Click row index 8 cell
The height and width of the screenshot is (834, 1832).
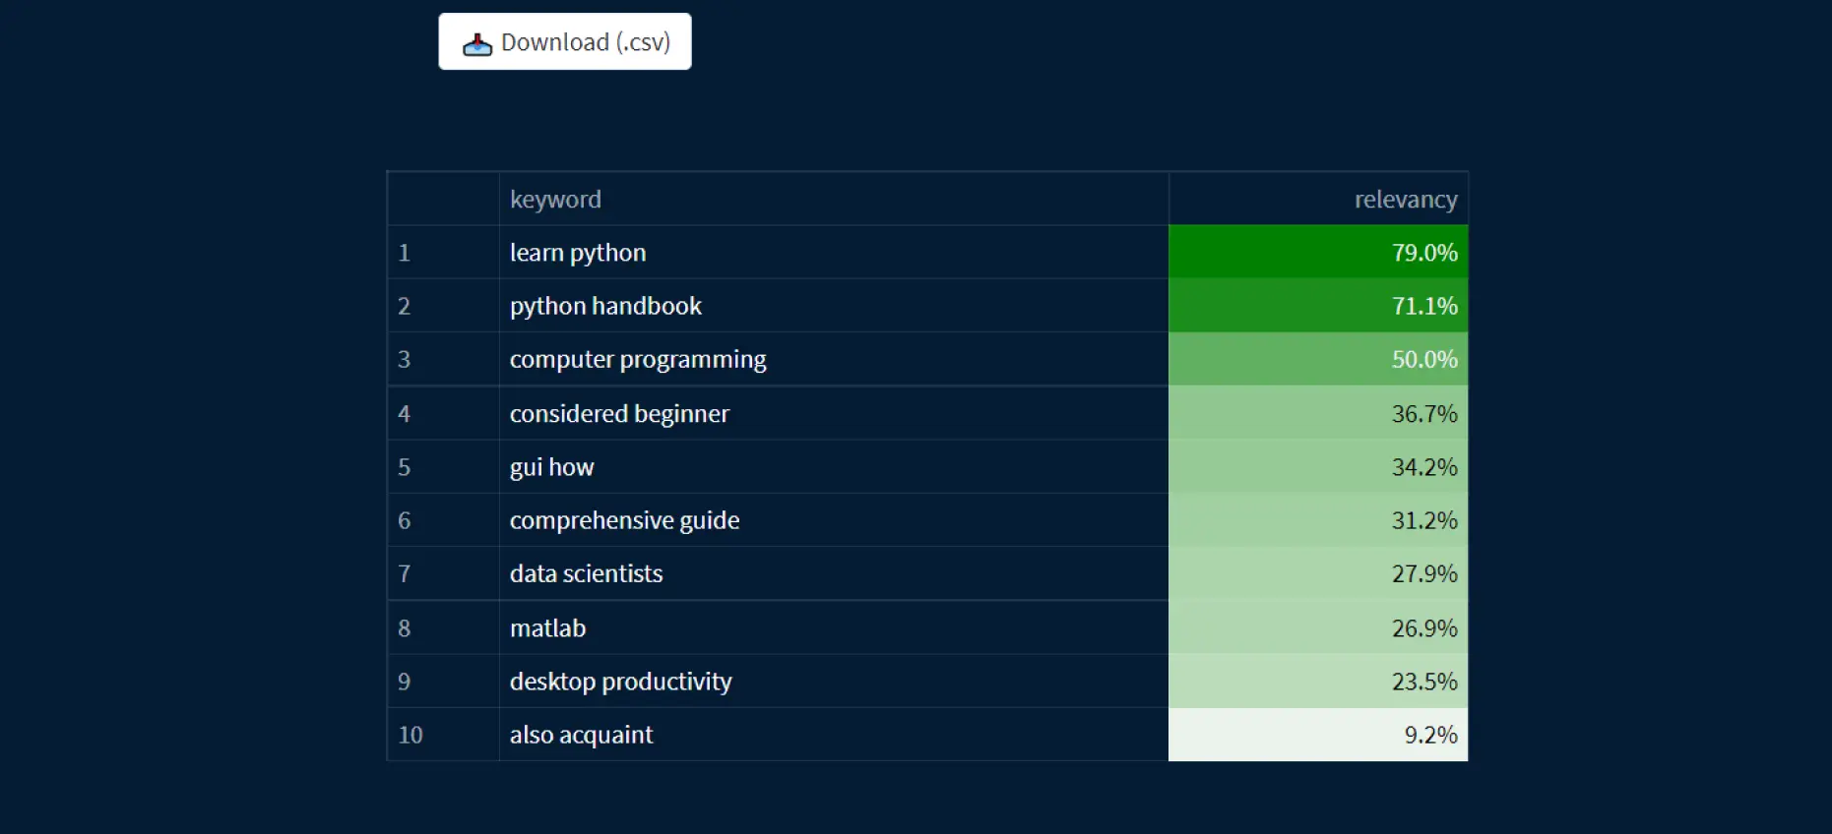point(443,627)
